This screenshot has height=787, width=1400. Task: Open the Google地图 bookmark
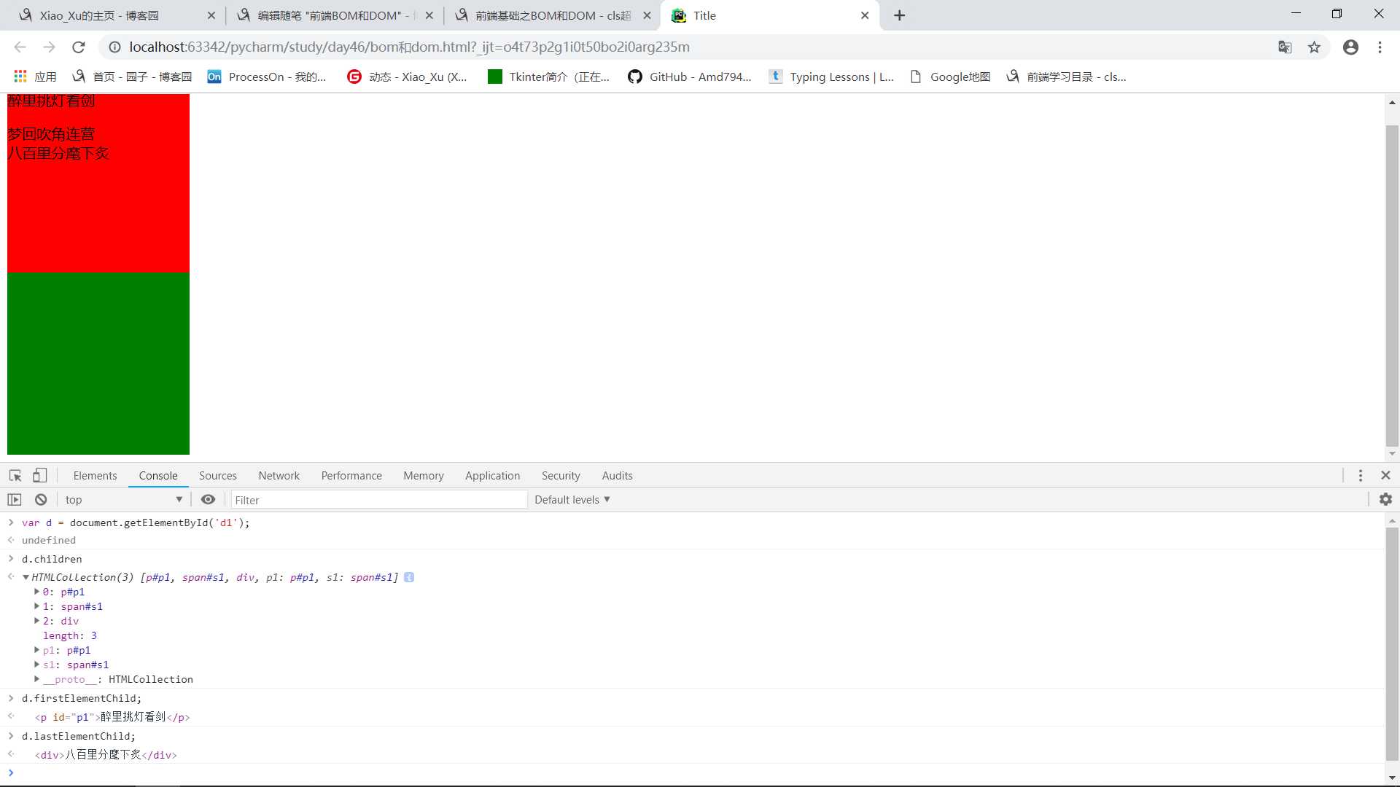(951, 77)
